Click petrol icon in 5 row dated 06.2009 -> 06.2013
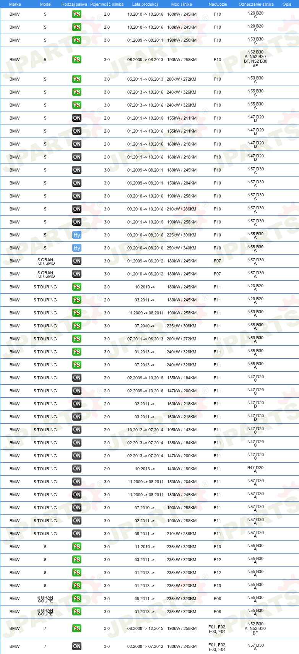299x654 pixels. tap(77, 60)
